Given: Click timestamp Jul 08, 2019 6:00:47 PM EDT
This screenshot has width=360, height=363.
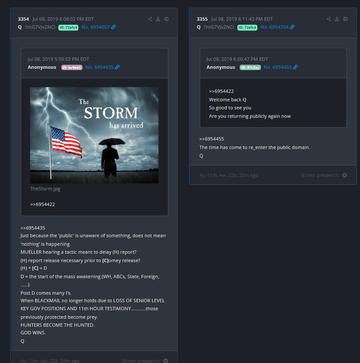Looking at the screenshot, I should pos(237,59).
